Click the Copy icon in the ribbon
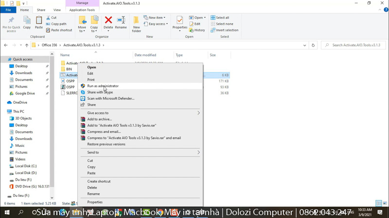Screen dimensions: 389x218 [26, 20]
